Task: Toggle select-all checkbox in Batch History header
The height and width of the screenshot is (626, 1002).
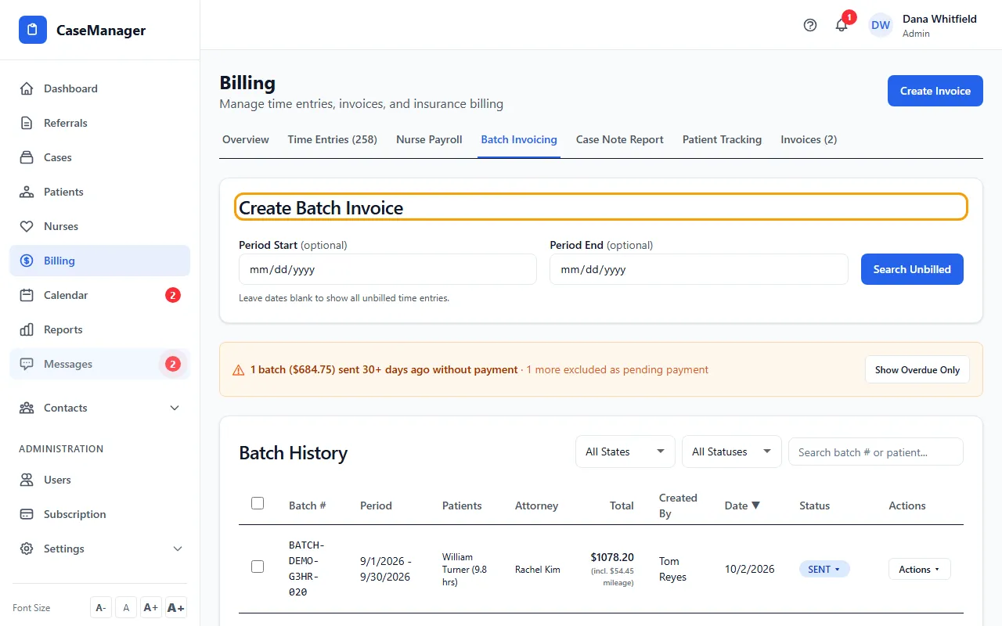Action: coord(258,503)
